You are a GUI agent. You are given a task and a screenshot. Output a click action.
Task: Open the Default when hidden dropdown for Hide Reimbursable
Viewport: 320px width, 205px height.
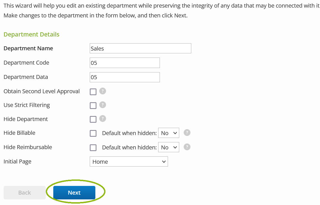click(x=169, y=147)
